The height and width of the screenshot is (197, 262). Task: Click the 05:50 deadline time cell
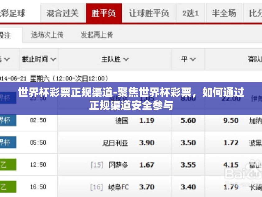point(38,142)
